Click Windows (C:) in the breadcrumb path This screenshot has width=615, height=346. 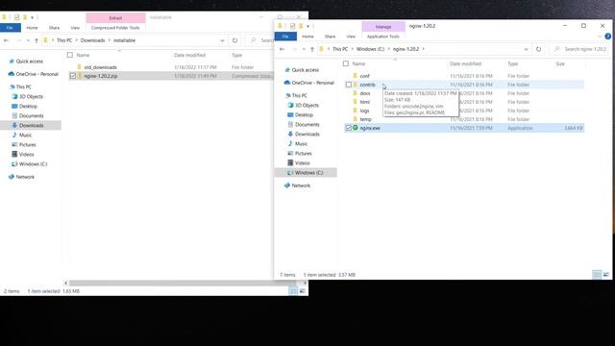(370, 49)
